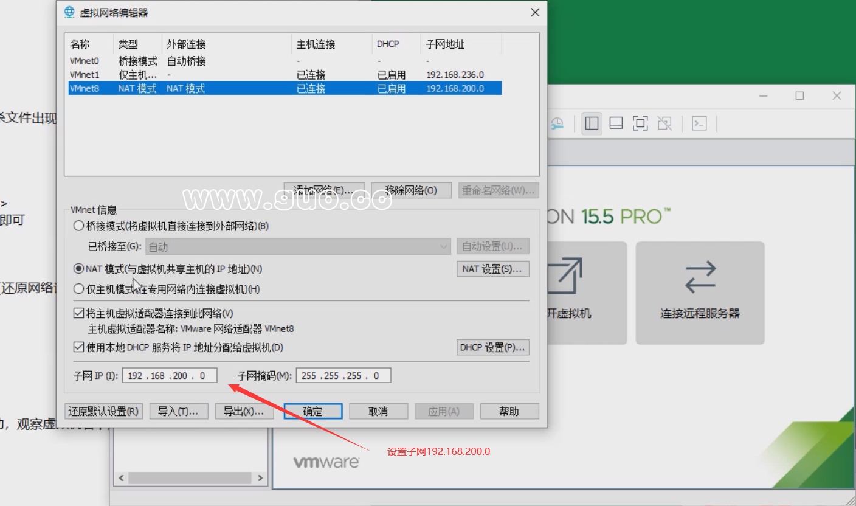Image resolution: width=856 pixels, height=506 pixels.
Task: Click the horizontal scrollbar right arrow
Action: (x=260, y=478)
